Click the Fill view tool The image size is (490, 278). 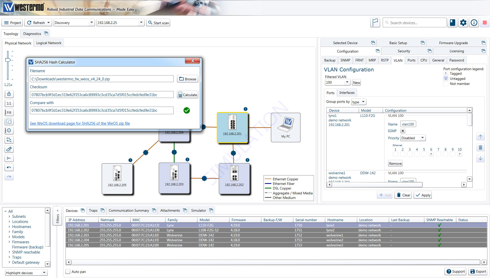click(x=9, y=112)
